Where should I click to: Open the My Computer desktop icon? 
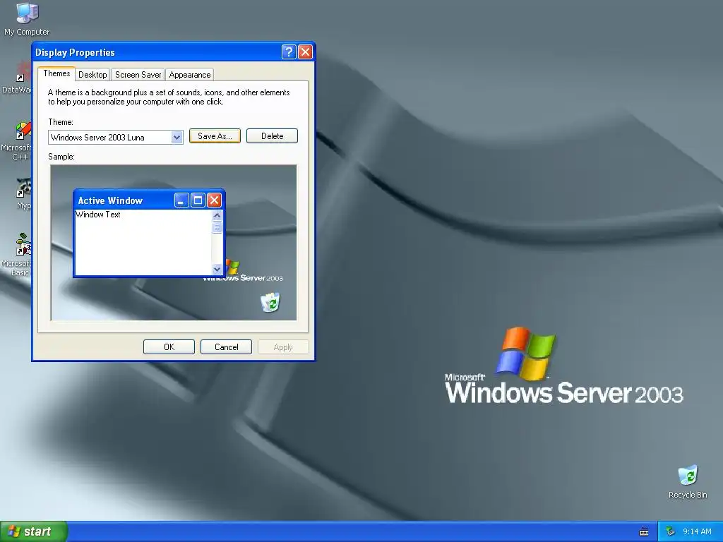point(27,18)
